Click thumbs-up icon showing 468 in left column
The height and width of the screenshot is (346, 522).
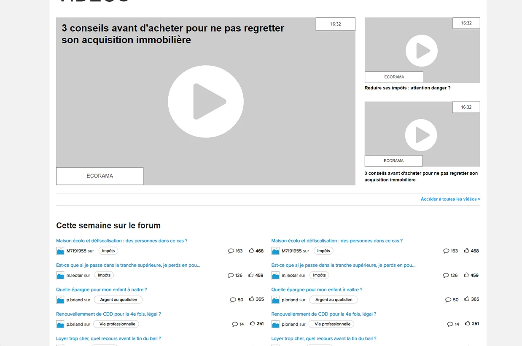pos(251,250)
